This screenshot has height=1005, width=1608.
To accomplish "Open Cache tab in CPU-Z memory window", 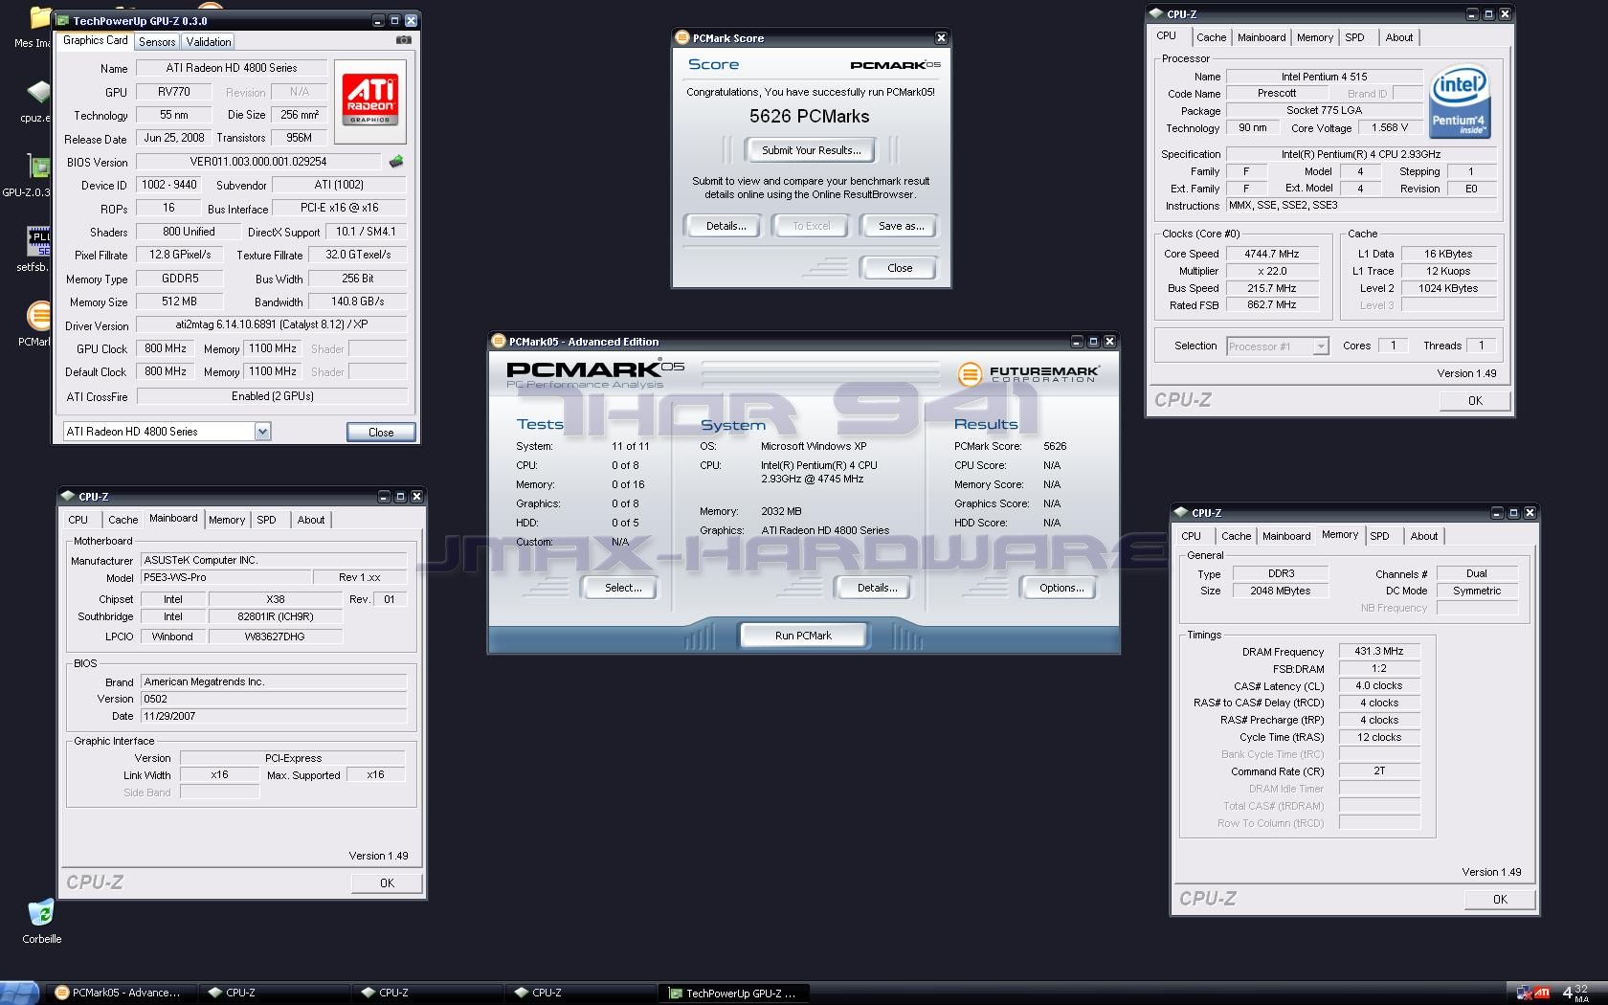I will (x=1236, y=536).
